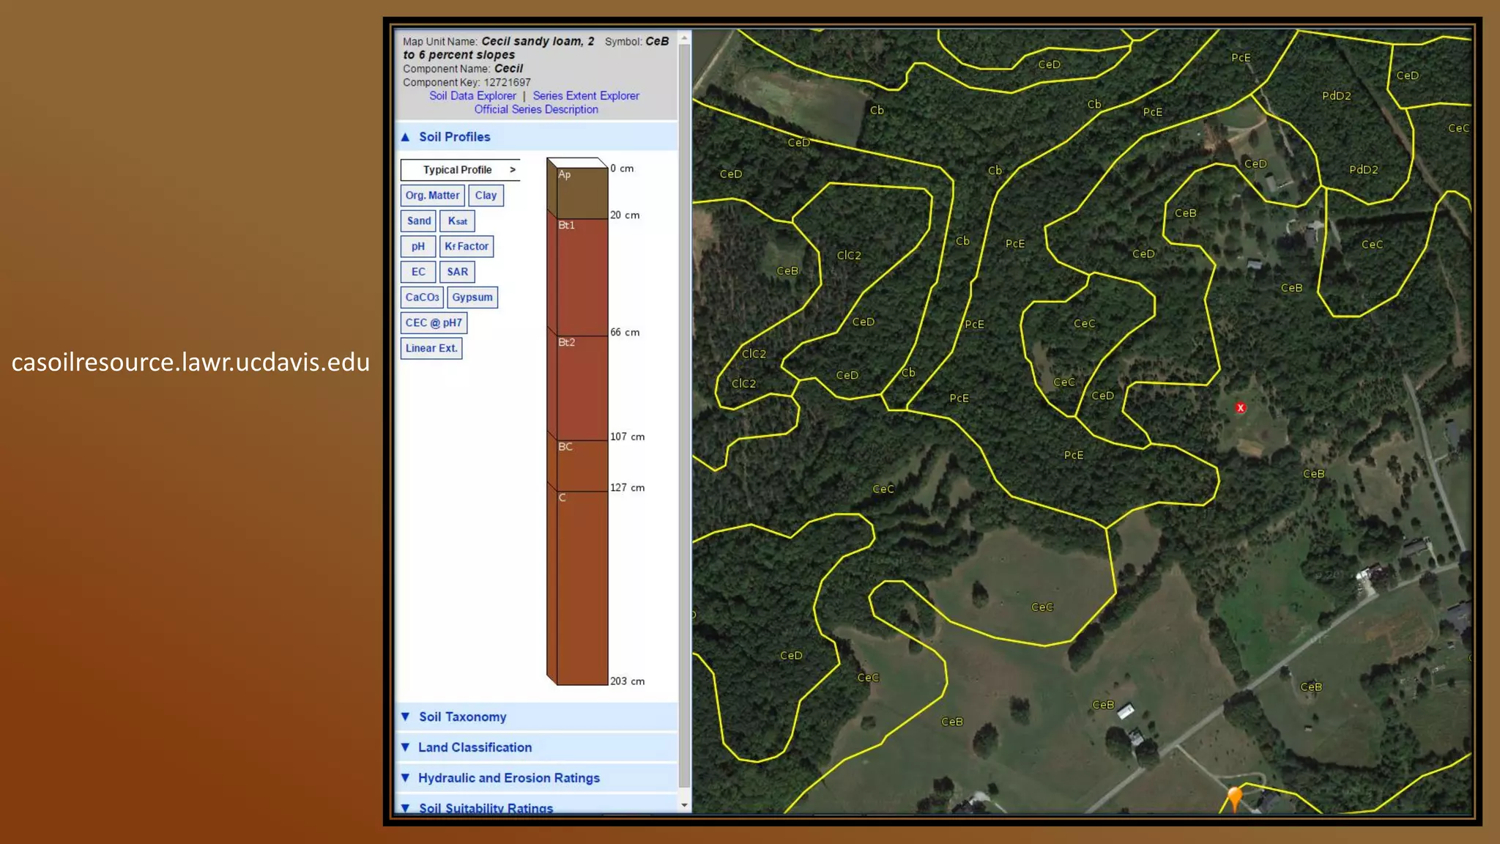The height and width of the screenshot is (844, 1500).
Task: Open the Series Extent Explorer link
Action: pyautogui.click(x=586, y=96)
